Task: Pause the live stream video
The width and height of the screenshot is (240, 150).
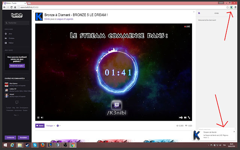Action: click(38, 117)
